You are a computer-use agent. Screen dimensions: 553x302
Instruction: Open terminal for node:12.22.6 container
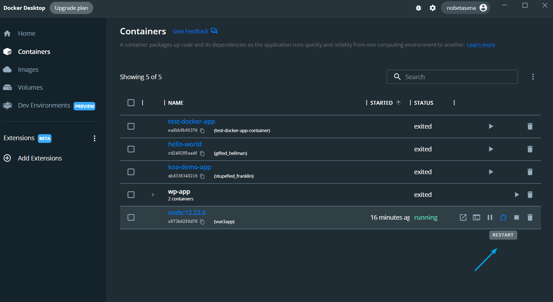[x=476, y=218]
